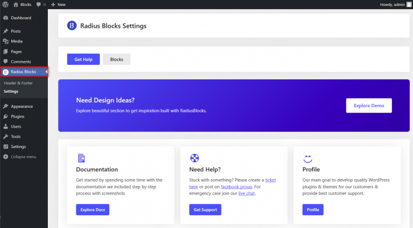Click the Collapse menu arrow icon
The image size is (413, 228).
click(x=5, y=157)
